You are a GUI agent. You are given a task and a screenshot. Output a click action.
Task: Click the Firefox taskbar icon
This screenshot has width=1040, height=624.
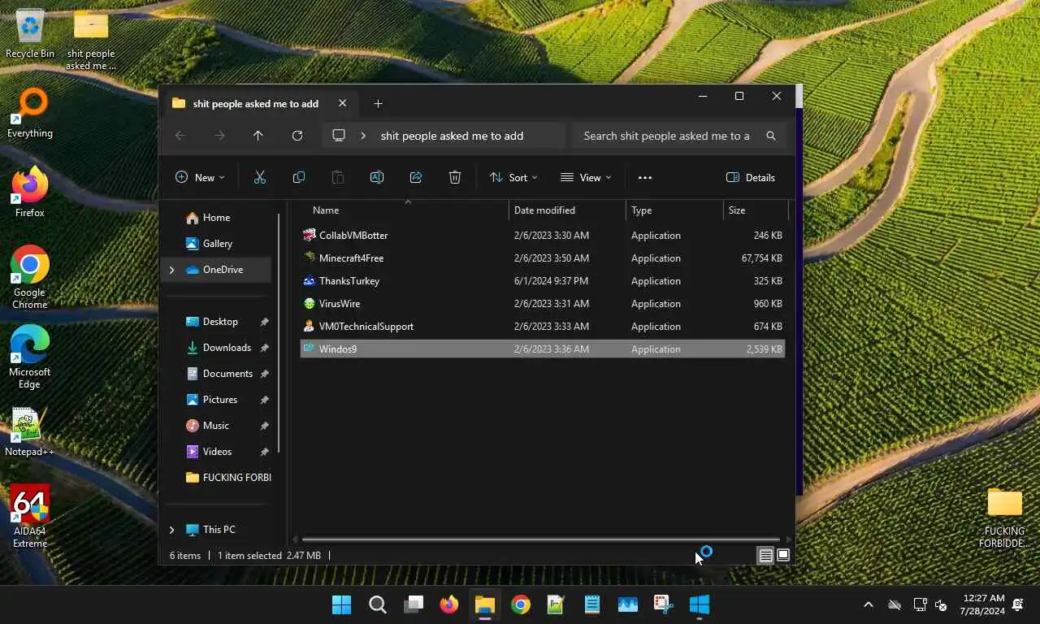449,604
